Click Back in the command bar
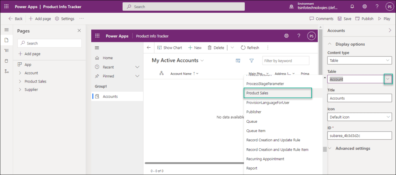Viewport: 396px width, 175px height. pos(15,19)
